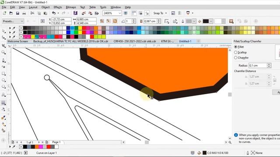Expand the undo history arrow
The width and height of the screenshot is (280, 157).
click(58, 13)
